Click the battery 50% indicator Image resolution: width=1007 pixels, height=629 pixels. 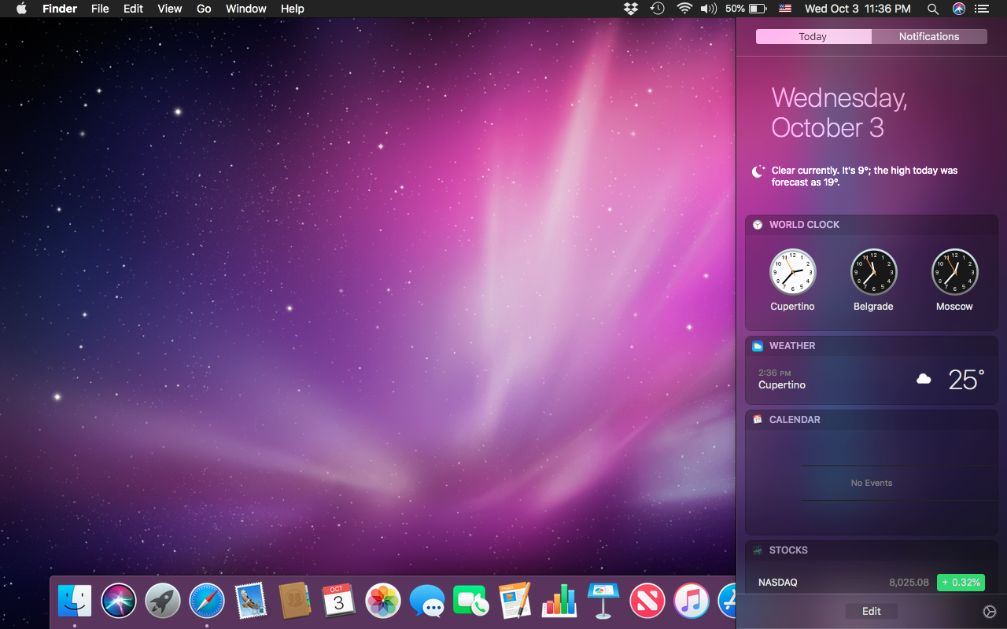[746, 9]
